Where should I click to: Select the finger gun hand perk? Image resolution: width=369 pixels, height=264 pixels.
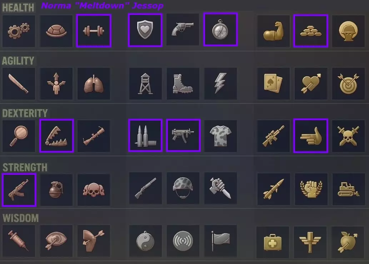311,136
